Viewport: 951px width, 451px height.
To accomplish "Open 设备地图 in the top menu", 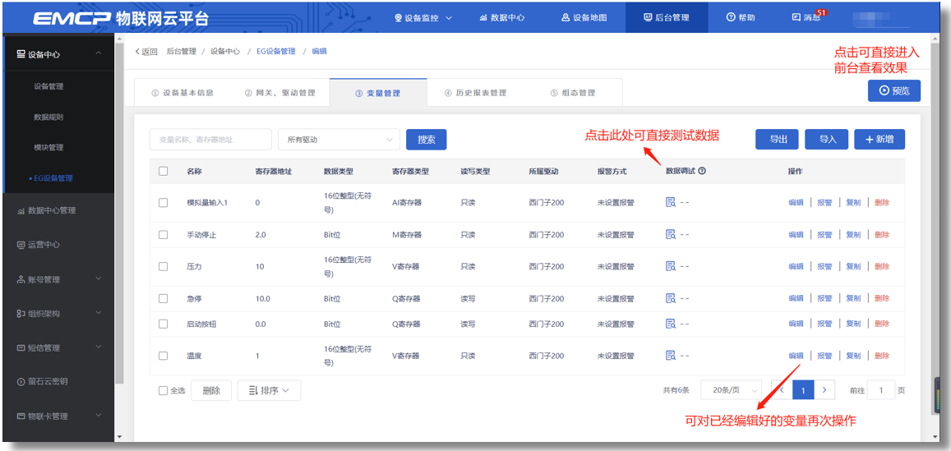I will 584,17.
